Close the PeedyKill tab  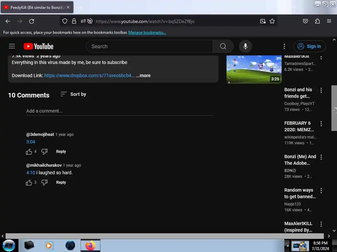pyautogui.click(x=68, y=7)
